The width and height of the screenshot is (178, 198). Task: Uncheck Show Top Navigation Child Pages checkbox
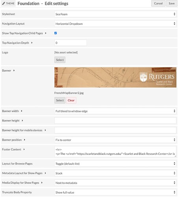[x=56, y=33]
